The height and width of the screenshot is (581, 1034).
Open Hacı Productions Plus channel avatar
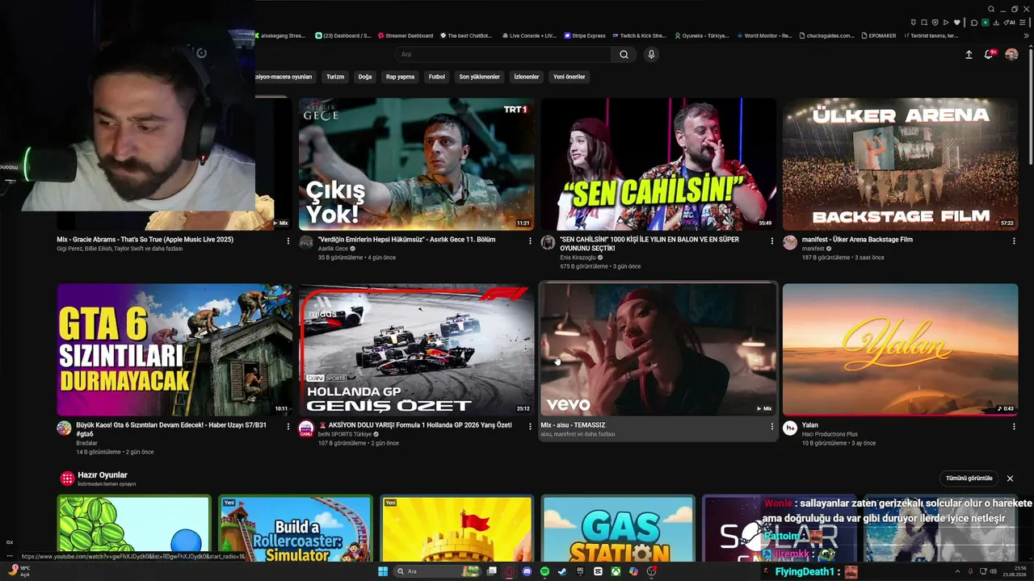click(790, 428)
